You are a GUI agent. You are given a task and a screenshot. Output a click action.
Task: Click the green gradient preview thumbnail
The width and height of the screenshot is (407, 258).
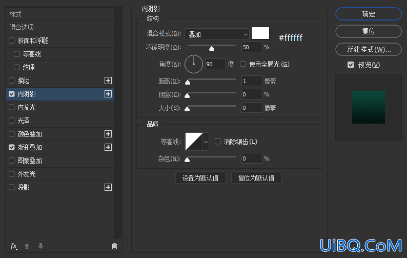point(369,107)
